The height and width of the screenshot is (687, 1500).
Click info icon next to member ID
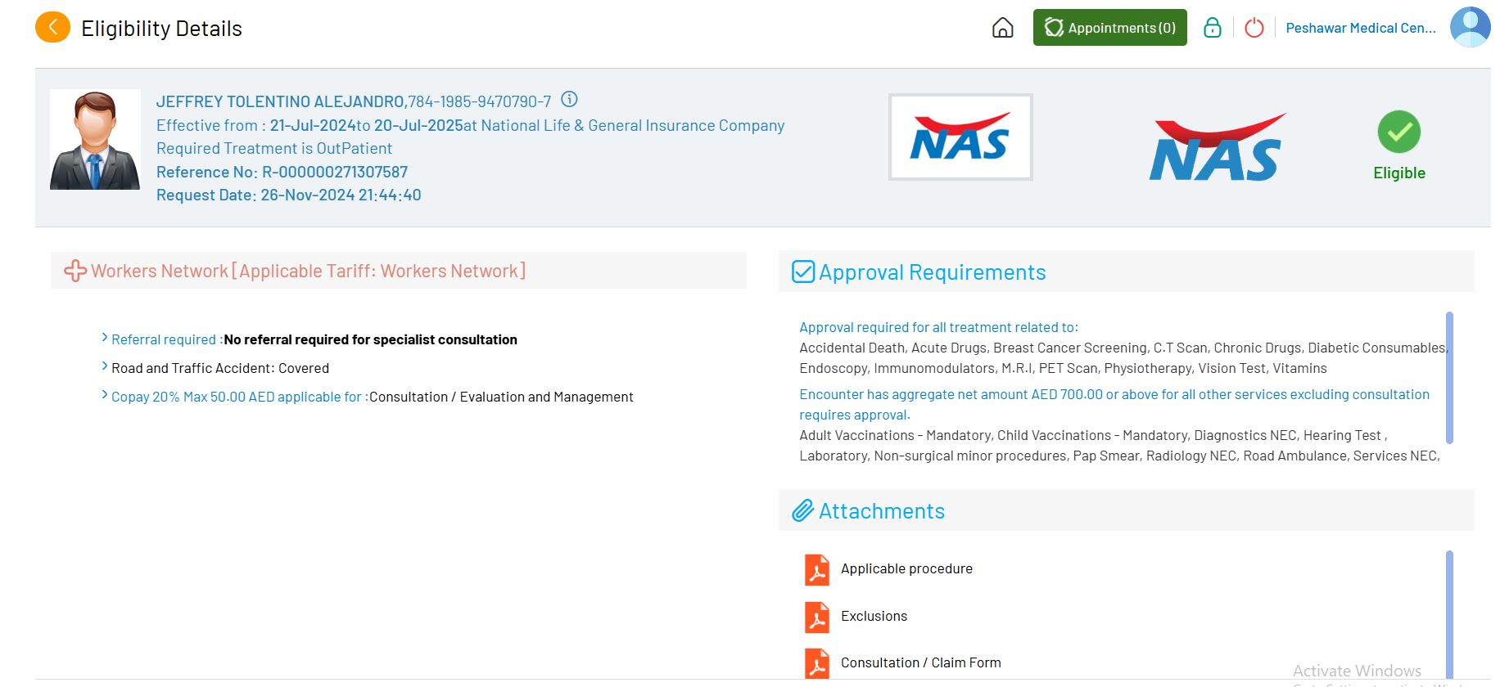coord(569,100)
